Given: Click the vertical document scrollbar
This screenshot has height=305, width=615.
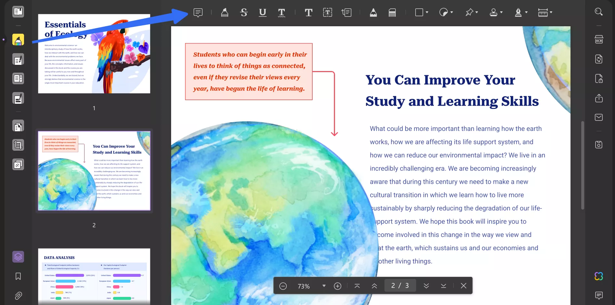Looking at the screenshot, I should pyautogui.click(x=583, y=165).
